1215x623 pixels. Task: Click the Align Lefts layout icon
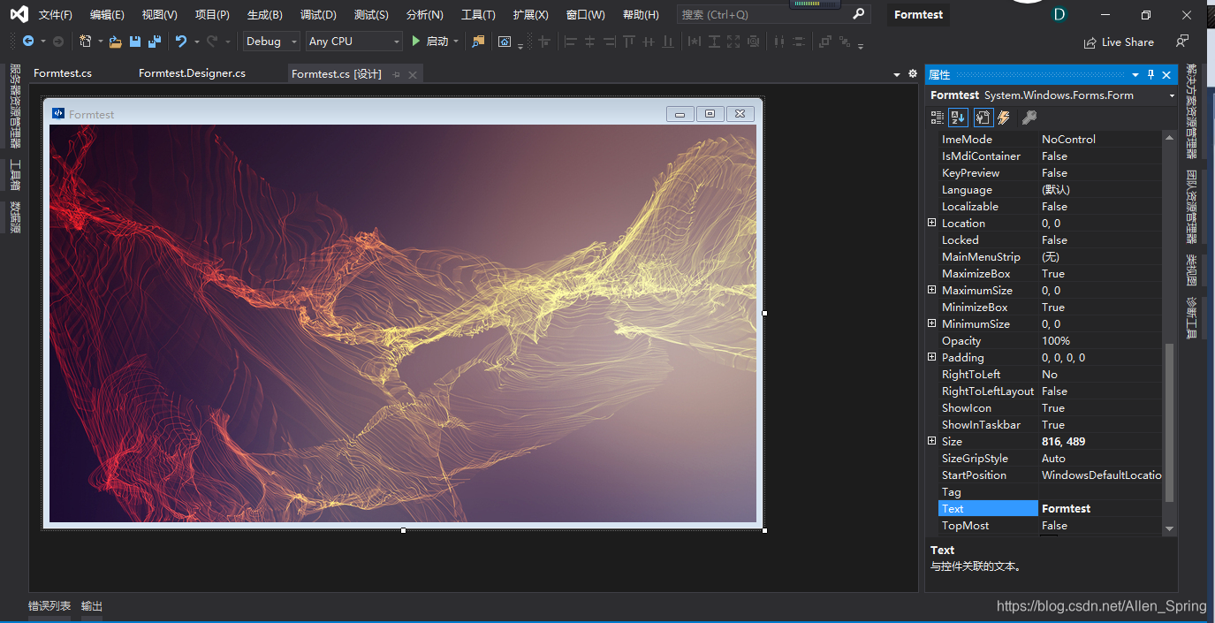tap(570, 42)
